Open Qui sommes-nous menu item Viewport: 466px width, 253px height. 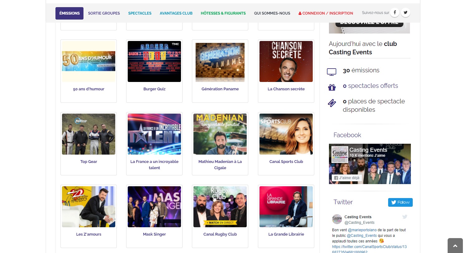272,13
